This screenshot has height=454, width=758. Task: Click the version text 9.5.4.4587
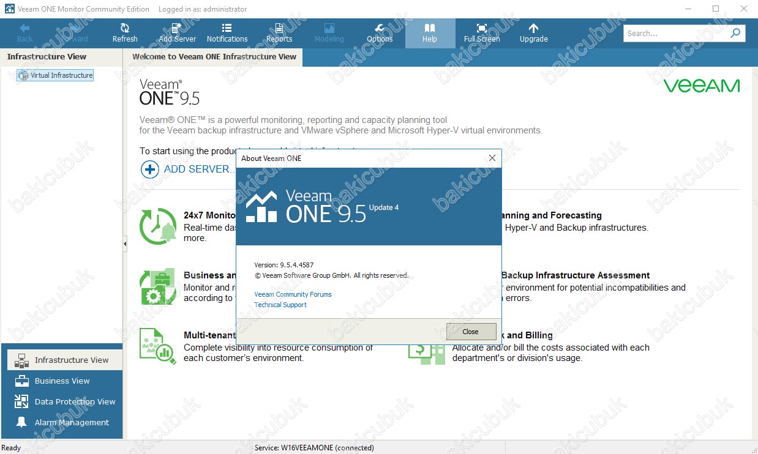[297, 265]
